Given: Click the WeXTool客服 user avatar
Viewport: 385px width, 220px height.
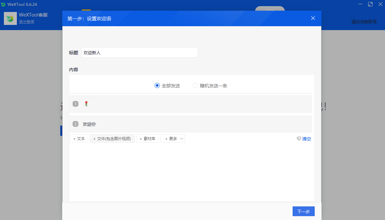Looking at the screenshot, I should 10,18.
